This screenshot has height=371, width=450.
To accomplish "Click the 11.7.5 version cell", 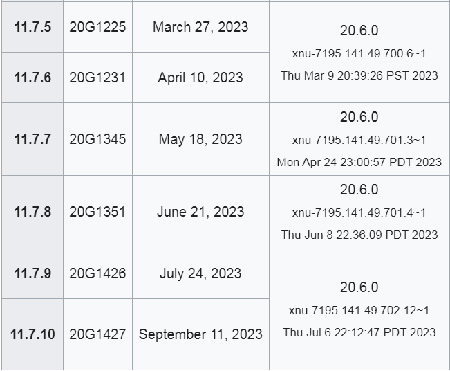I will point(32,27).
